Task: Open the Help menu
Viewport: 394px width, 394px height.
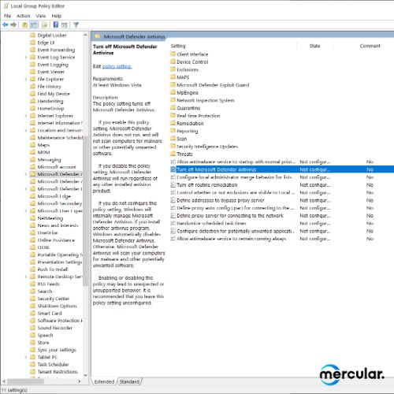Action: pos(57,16)
